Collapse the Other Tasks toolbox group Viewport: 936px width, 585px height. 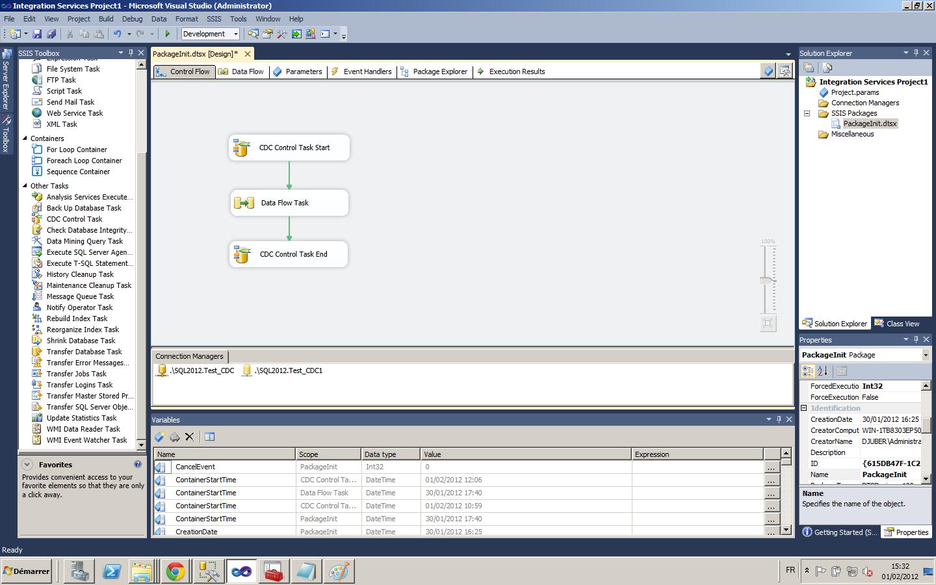[x=25, y=186]
